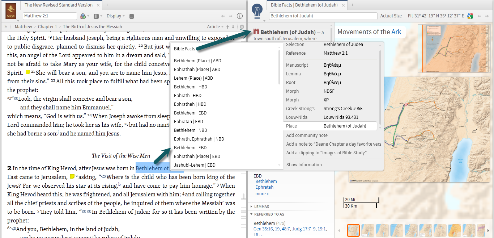Open dropdown arrow next to parallel resources
The height and width of the screenshot is (238, 494).
[x=101, y=16]
